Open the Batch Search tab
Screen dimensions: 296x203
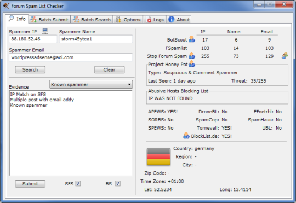(x=92, y=20)
